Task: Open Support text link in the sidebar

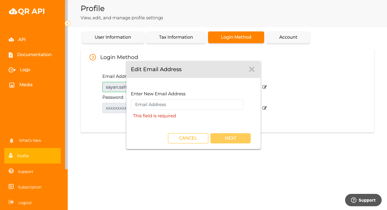Action: click(26, 172)
